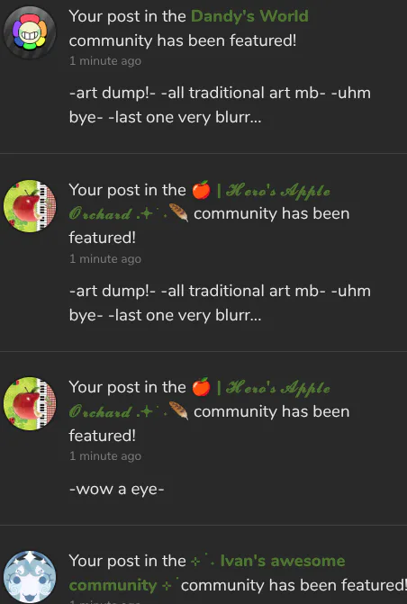This screenshot has width=407, height=604.
Task: Select the Dandy's World featured notification text
Action: (189, 28)
